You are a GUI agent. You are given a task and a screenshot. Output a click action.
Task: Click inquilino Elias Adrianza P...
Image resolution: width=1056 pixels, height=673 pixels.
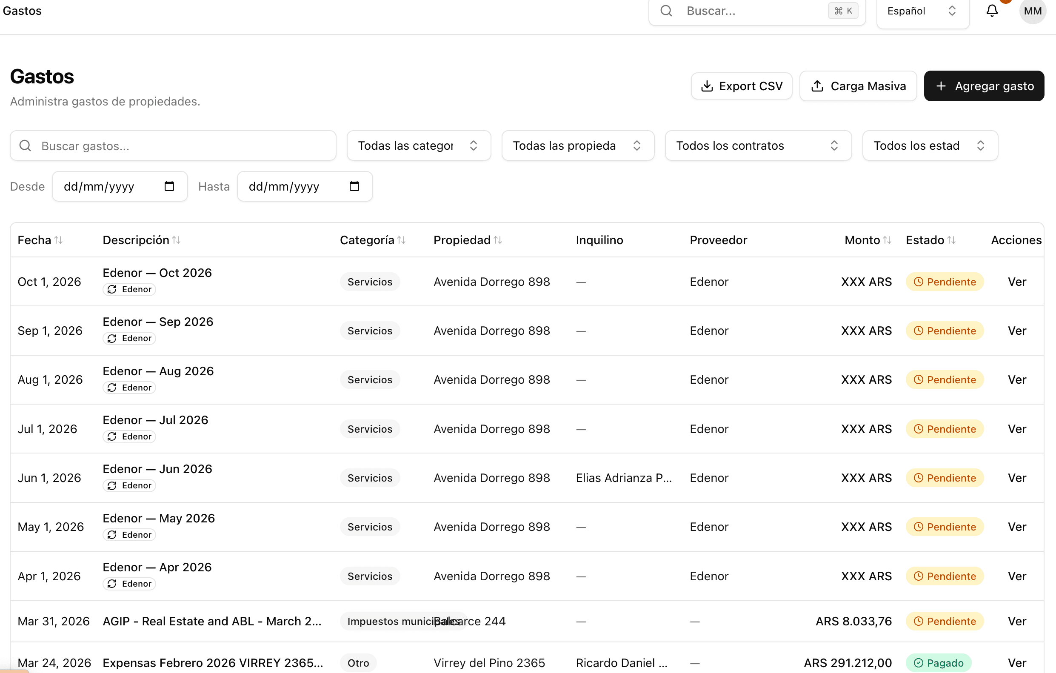[x=624, y=478]
